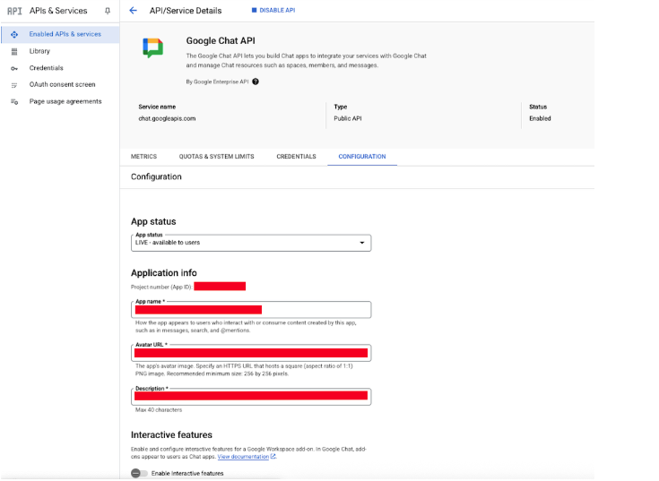
Task: Click the Enabled APIs & services icon
Action: [14, 34]
